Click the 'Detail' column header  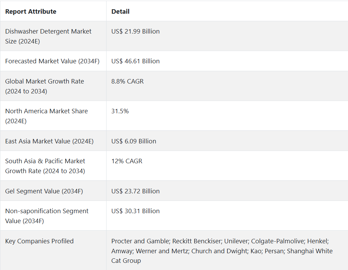[121, 11]
